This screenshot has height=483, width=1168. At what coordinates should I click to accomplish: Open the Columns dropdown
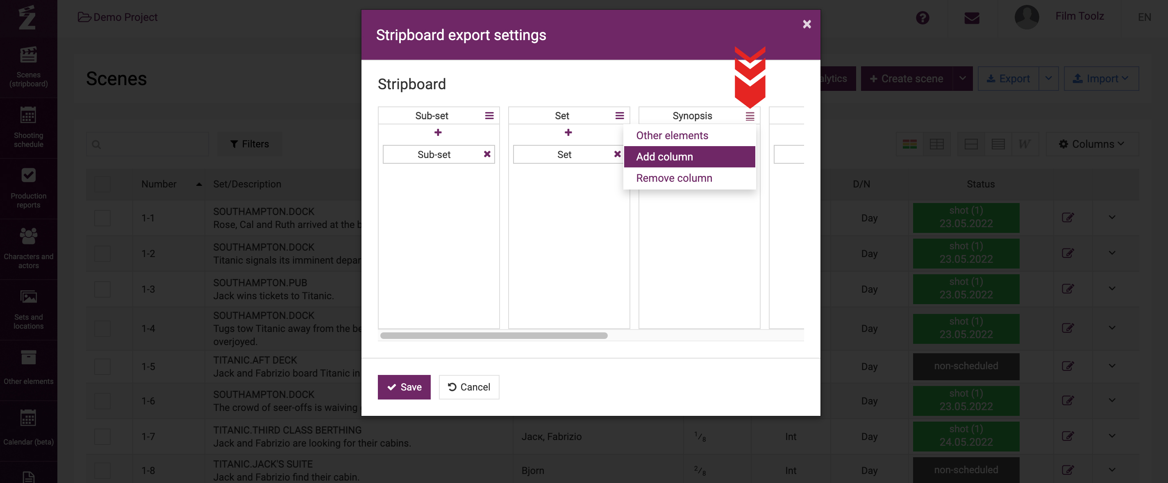click(1092, 144)
